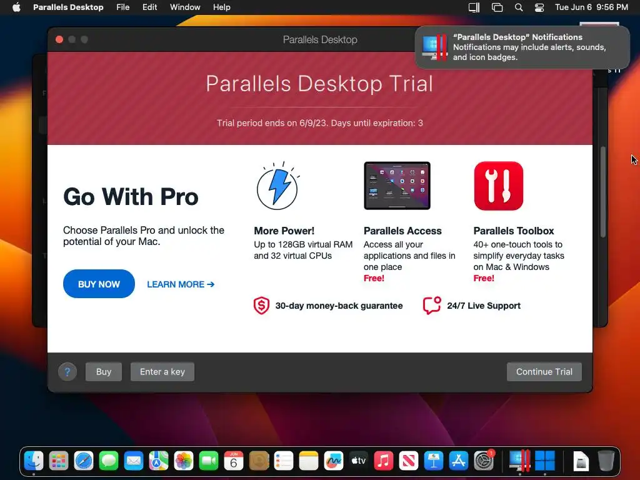The width and height of the screenshot is (640, 480).
Task: Click the 'Parallels Access' heading text
Action: tap(402, 231)
